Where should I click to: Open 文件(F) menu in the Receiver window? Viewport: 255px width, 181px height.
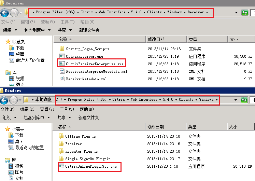[8, 22]
